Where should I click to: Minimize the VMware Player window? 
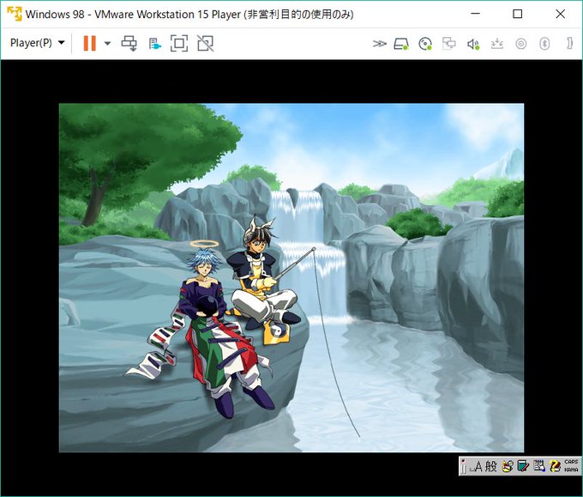[475, 14]
